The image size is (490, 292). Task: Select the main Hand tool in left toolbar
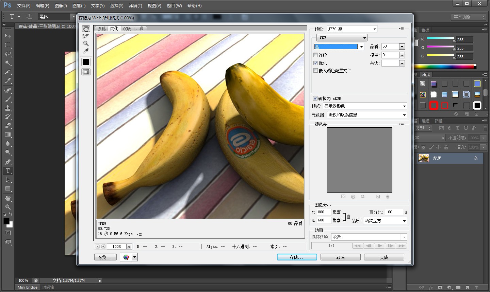[x=8, y=198]
